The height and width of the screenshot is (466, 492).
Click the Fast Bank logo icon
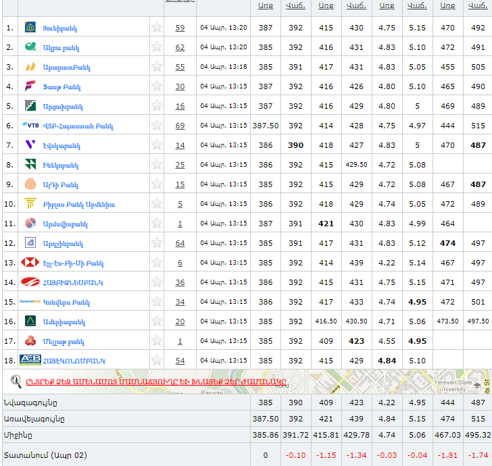pyautogui.click(x=30, y=86)
